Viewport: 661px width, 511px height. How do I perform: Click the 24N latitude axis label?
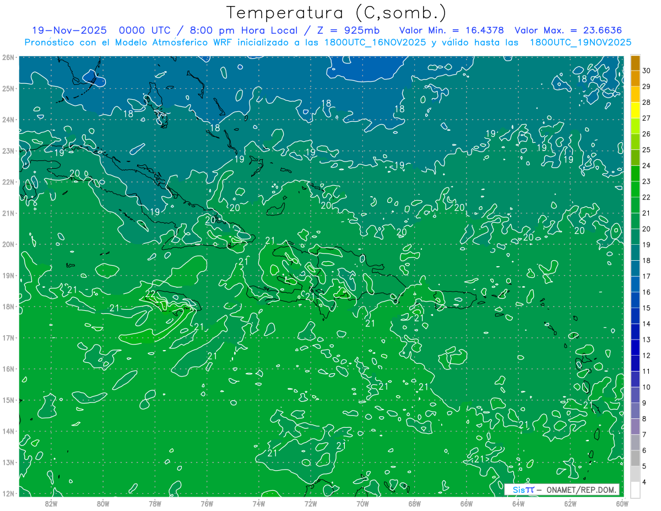click(8, 120)
